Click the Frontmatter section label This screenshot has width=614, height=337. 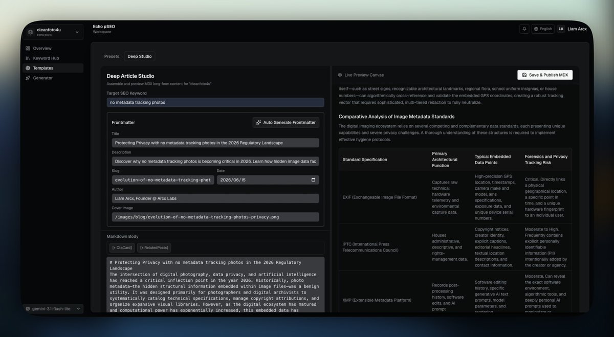[x=123, y=123]
